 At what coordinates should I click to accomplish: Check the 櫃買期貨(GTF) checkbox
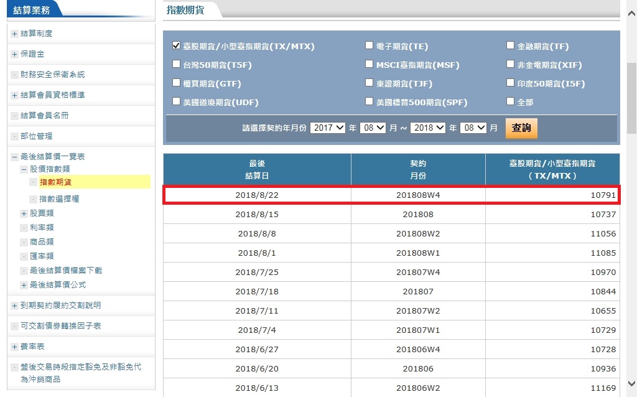[x=176, y=83]
